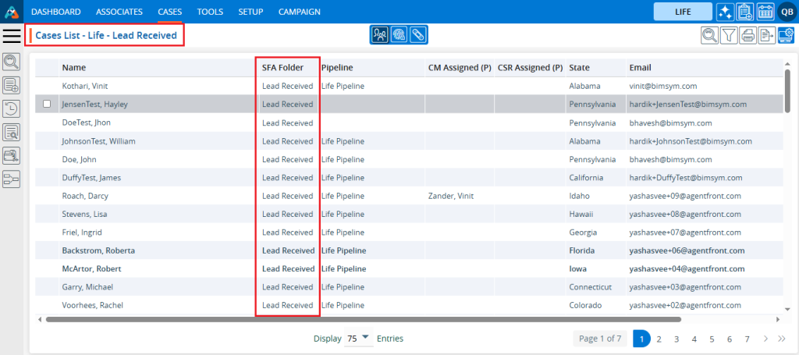Check the box beside JensenTest, Hayley
Viewport: 799px width, 355px height.
pyautogui.click(x=47, y=104)
